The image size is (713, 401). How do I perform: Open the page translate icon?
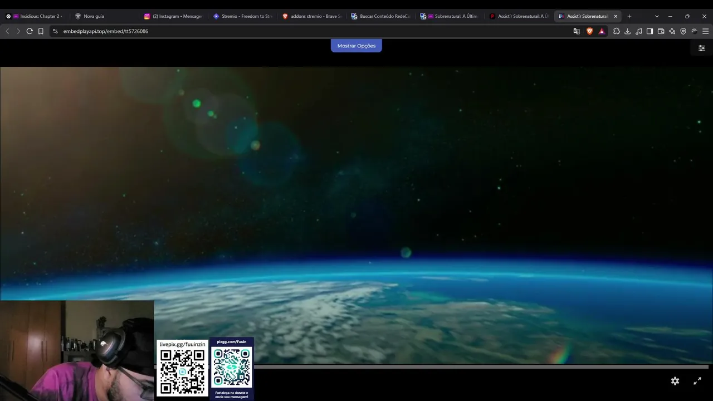pos(577,31)
